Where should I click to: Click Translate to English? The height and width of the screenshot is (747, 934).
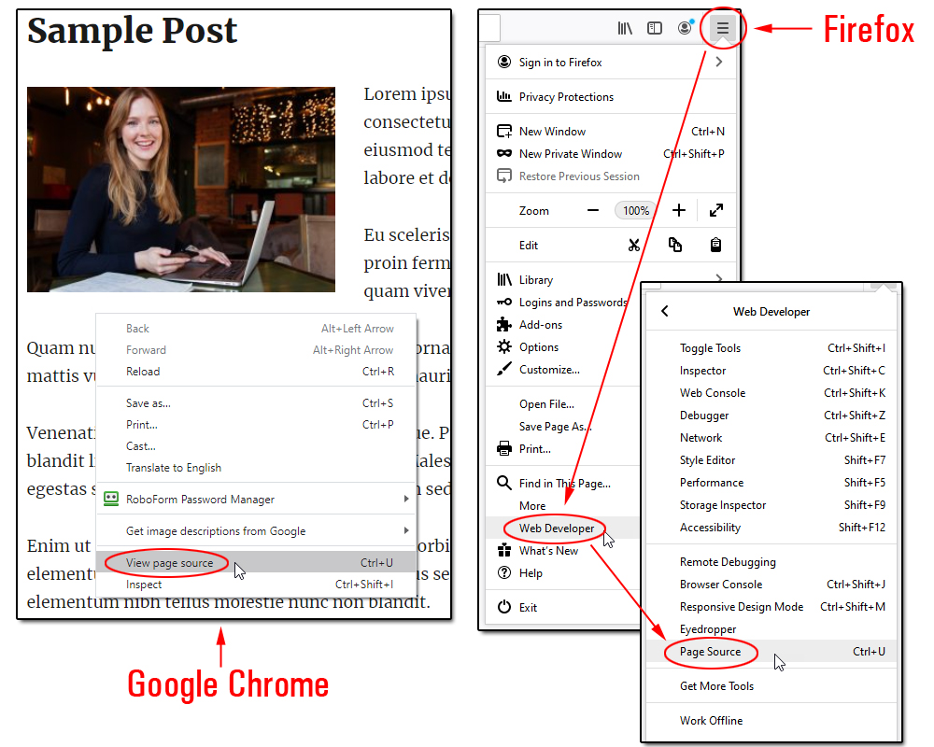pos(256,468)
